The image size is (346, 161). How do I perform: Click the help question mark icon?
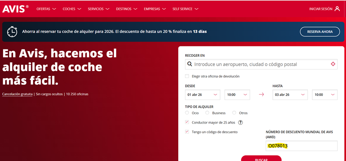pyautogui.click(x=241, y=122)
